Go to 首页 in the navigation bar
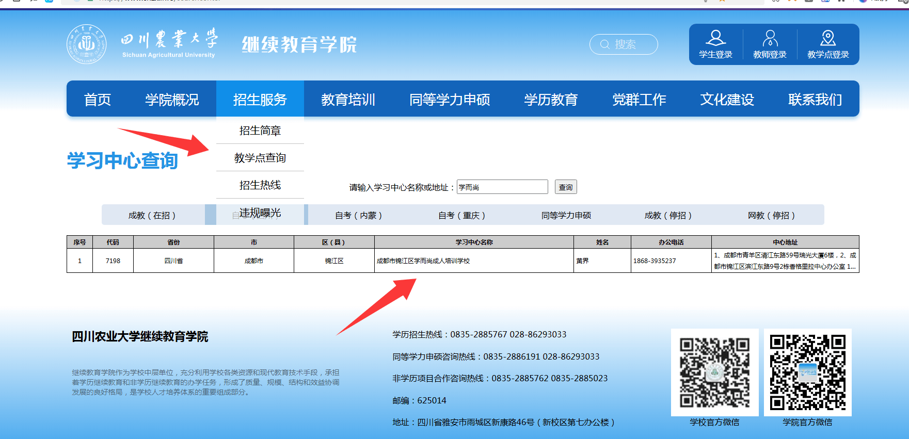 point(98,99)
